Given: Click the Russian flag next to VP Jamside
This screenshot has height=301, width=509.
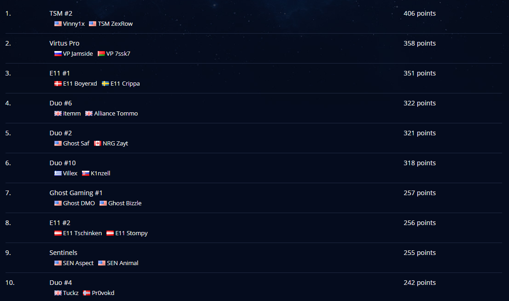Looking at the screenshot, I should 58,53.
